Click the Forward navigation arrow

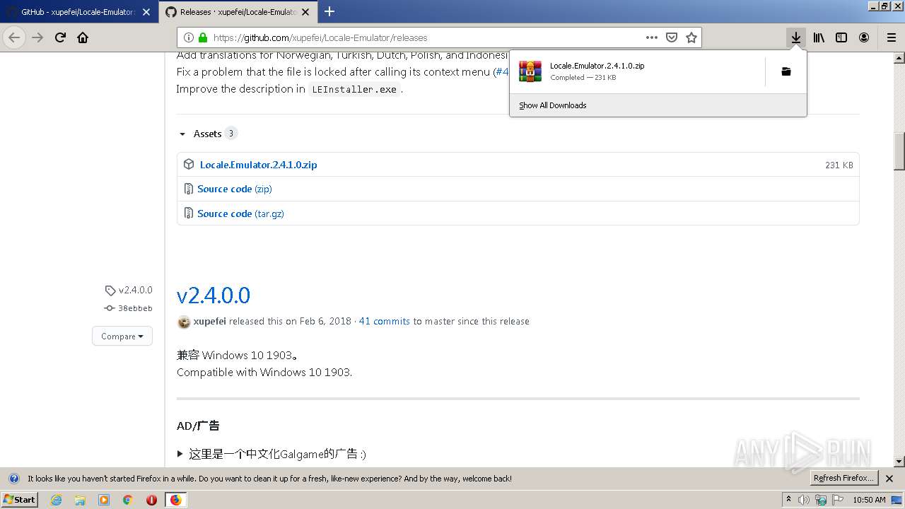click(x=37, y=37)
